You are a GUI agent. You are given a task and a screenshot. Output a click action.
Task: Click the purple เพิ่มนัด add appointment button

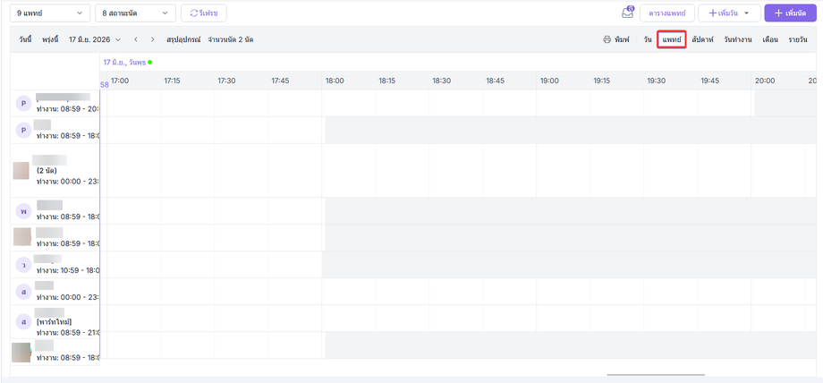pyautogui.click(x=791, y=13)
